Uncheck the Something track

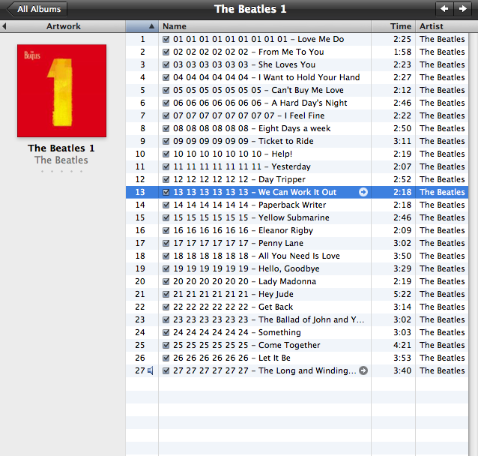click(x=166, y=332)
